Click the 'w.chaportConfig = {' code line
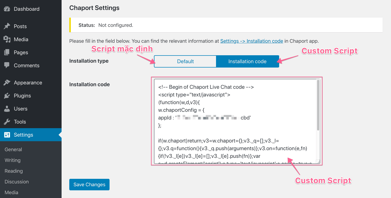 pyautogui.click(x=181, y=110)
